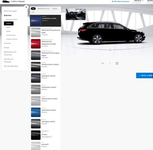Screen dimensions: 153x150
Task: Open the Reifen sub-item
Action: pyautogui.click(x=9, y=31)
